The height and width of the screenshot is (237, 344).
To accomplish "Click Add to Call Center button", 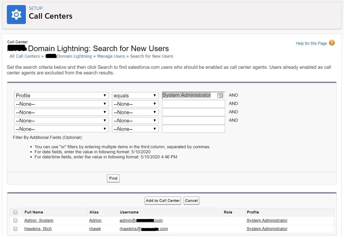I will [163, 201].
